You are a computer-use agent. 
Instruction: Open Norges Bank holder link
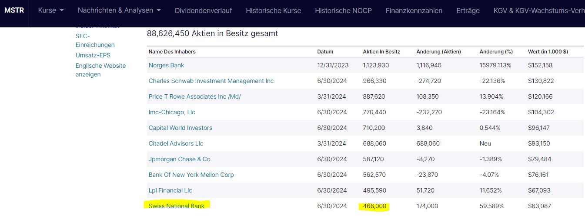[x=166, y=65]
